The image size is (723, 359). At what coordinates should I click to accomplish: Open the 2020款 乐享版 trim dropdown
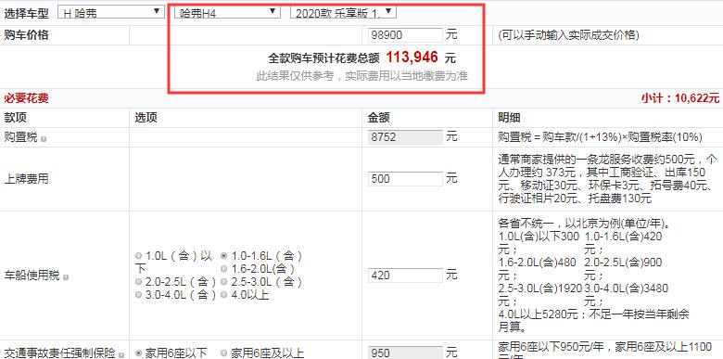tap(343, 12)
